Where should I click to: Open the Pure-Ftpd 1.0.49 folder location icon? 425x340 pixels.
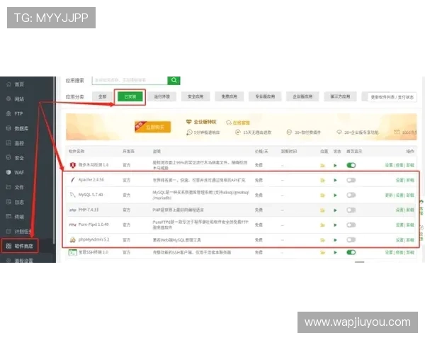[322, 225]
